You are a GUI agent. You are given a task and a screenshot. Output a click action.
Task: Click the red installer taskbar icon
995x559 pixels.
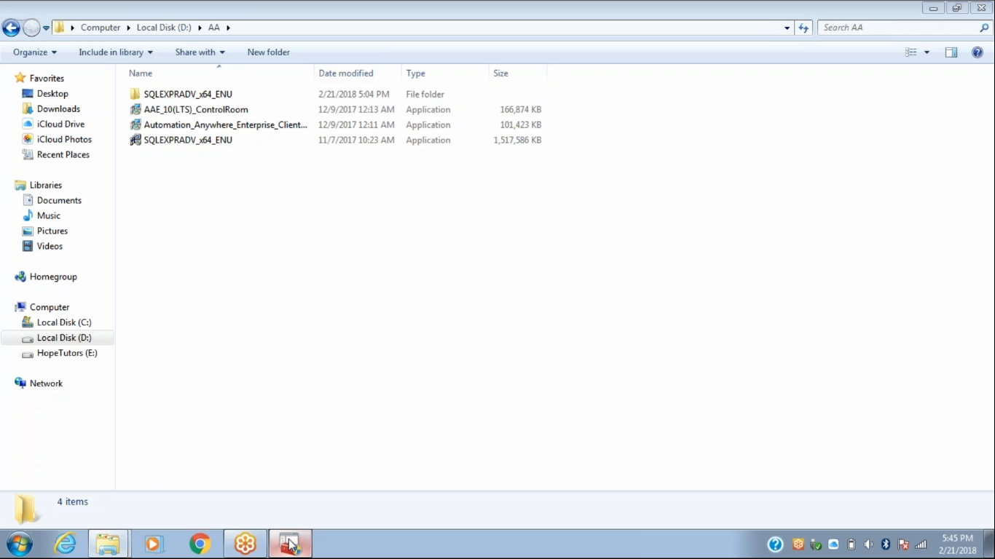[x=290, y=544]
